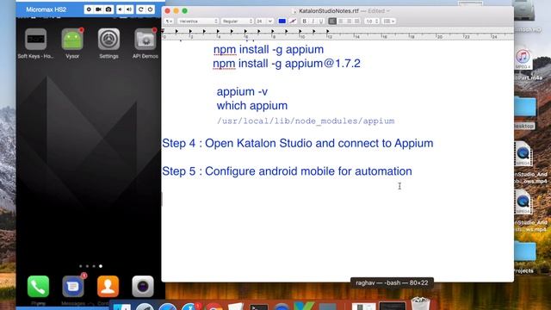Viewport: 551px width, 310px height.
Task: Open the Phone dialer app on the phone
Action: tap(38, 287)
